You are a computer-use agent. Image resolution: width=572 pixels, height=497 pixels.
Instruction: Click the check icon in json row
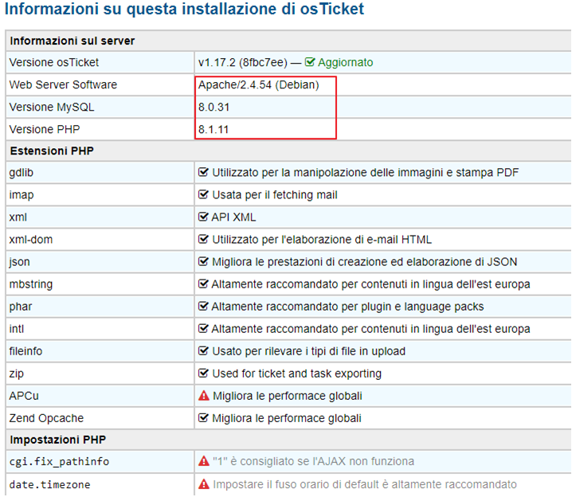(x=203, y=261)
